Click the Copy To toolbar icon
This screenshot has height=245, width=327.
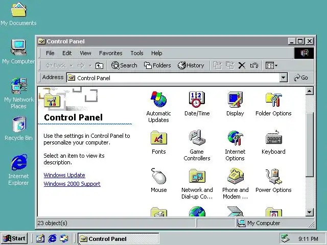click(x=230, y=66)
